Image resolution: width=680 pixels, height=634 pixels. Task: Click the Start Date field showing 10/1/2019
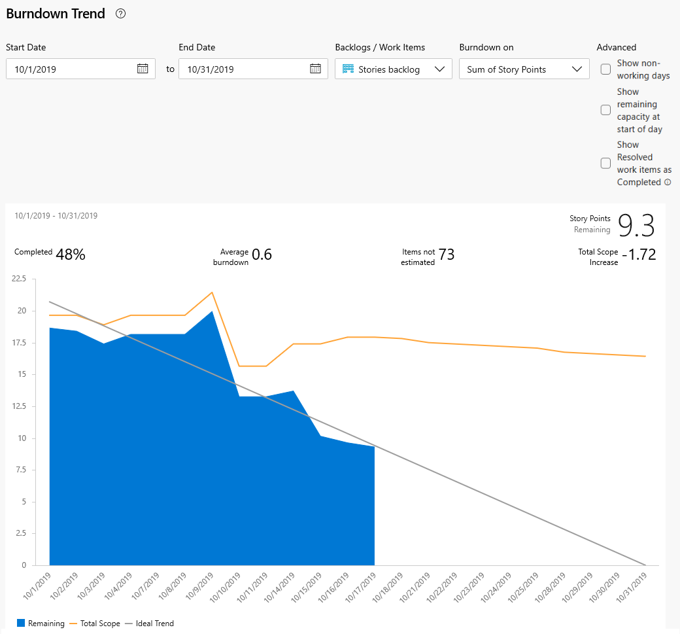pos(80,69)
